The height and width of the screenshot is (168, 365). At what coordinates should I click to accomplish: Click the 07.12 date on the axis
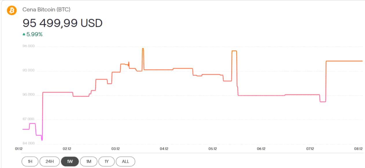pyautogui.click(x=310, y=149)
